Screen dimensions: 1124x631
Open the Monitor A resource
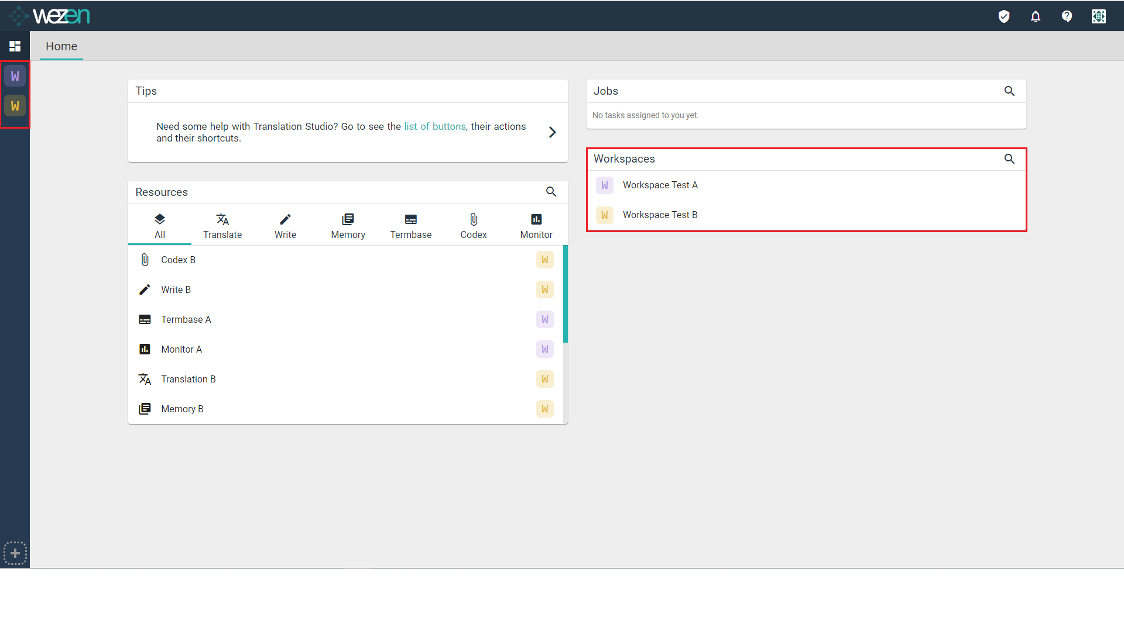(x=345, y=349)
